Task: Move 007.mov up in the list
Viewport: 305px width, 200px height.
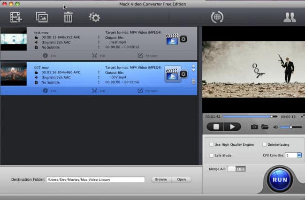Action: [193, 66]
